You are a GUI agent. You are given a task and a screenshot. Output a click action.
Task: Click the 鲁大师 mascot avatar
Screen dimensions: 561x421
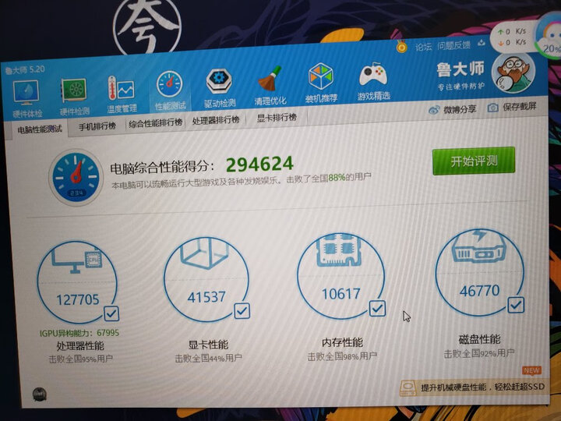pyautogui.click(x=513, y=73)
